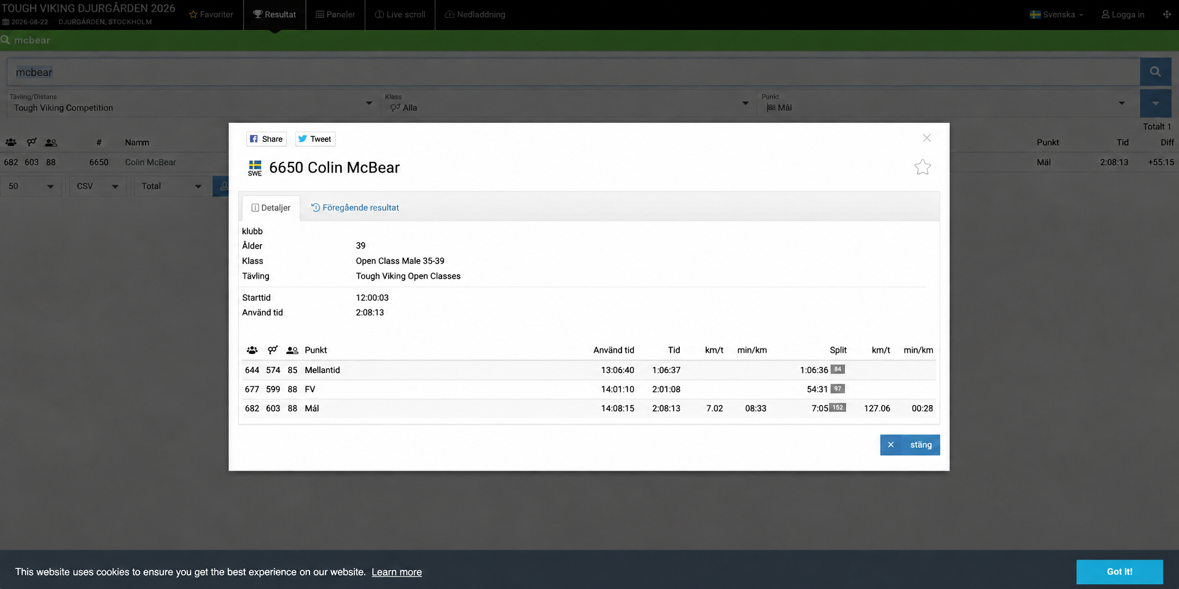Change page size dropdown showing 50
The image size is (1179, 589).
(31, 186)
